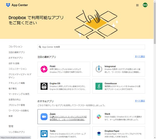Select プロジェクト管理 category

click(17, 105)
